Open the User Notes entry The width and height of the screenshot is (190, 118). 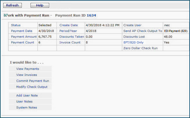click(24, 101)
